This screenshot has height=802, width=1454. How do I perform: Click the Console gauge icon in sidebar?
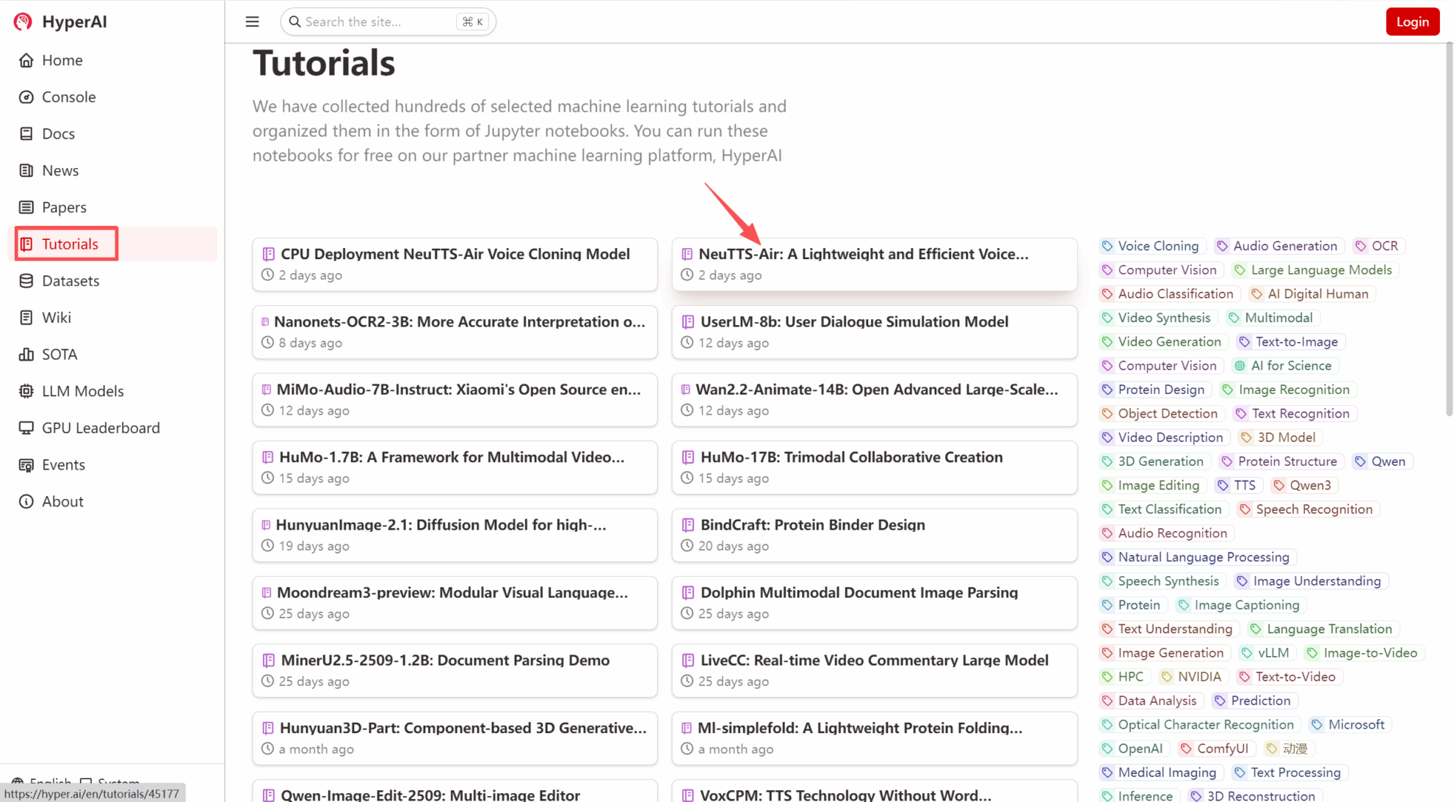26,98
